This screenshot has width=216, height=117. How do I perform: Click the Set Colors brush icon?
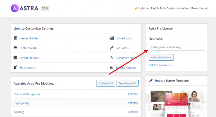coord(112,48)
